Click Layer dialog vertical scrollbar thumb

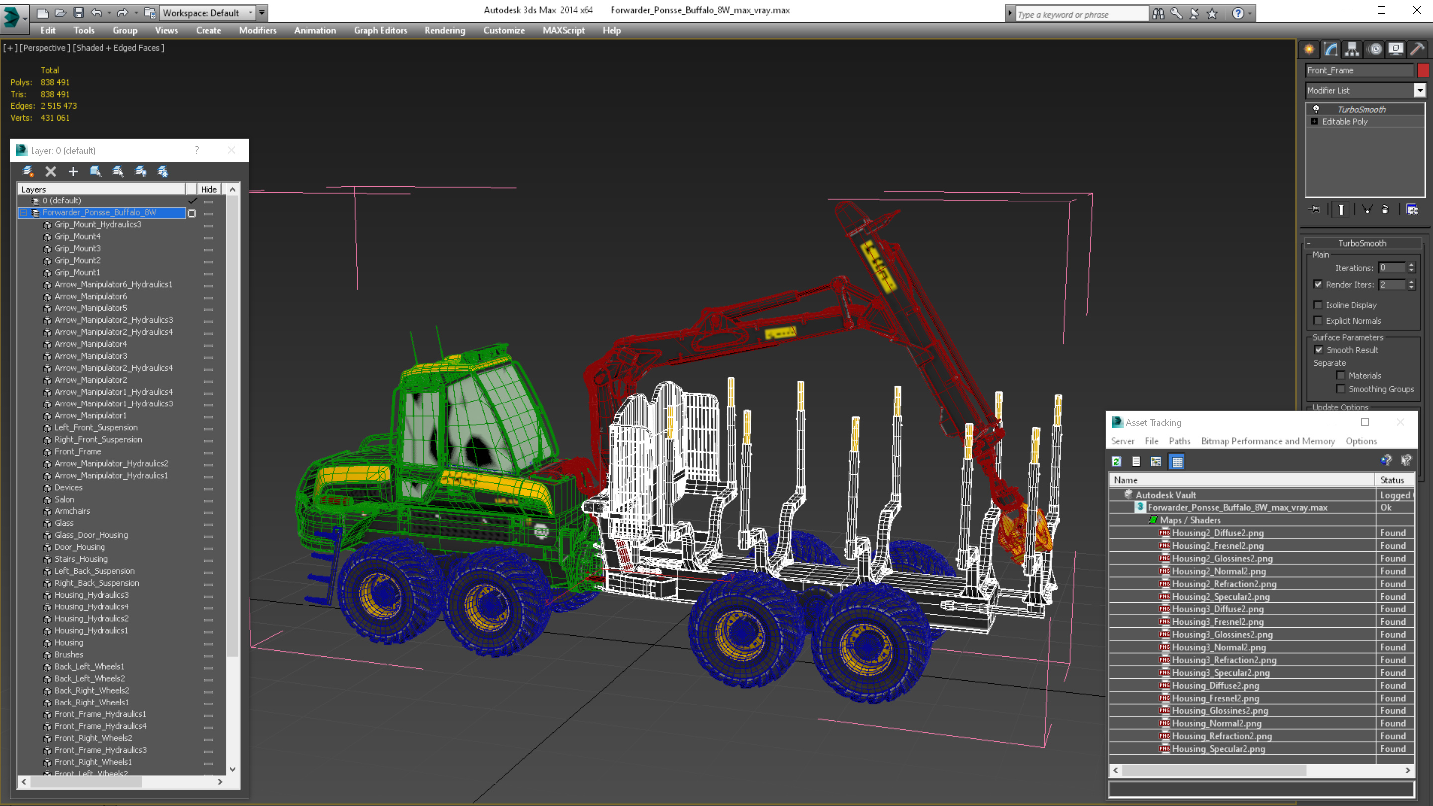point(232,425)
